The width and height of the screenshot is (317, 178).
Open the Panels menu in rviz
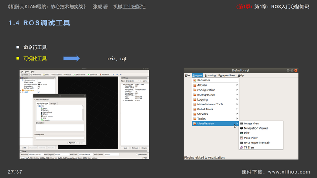[x=27, y=72]
